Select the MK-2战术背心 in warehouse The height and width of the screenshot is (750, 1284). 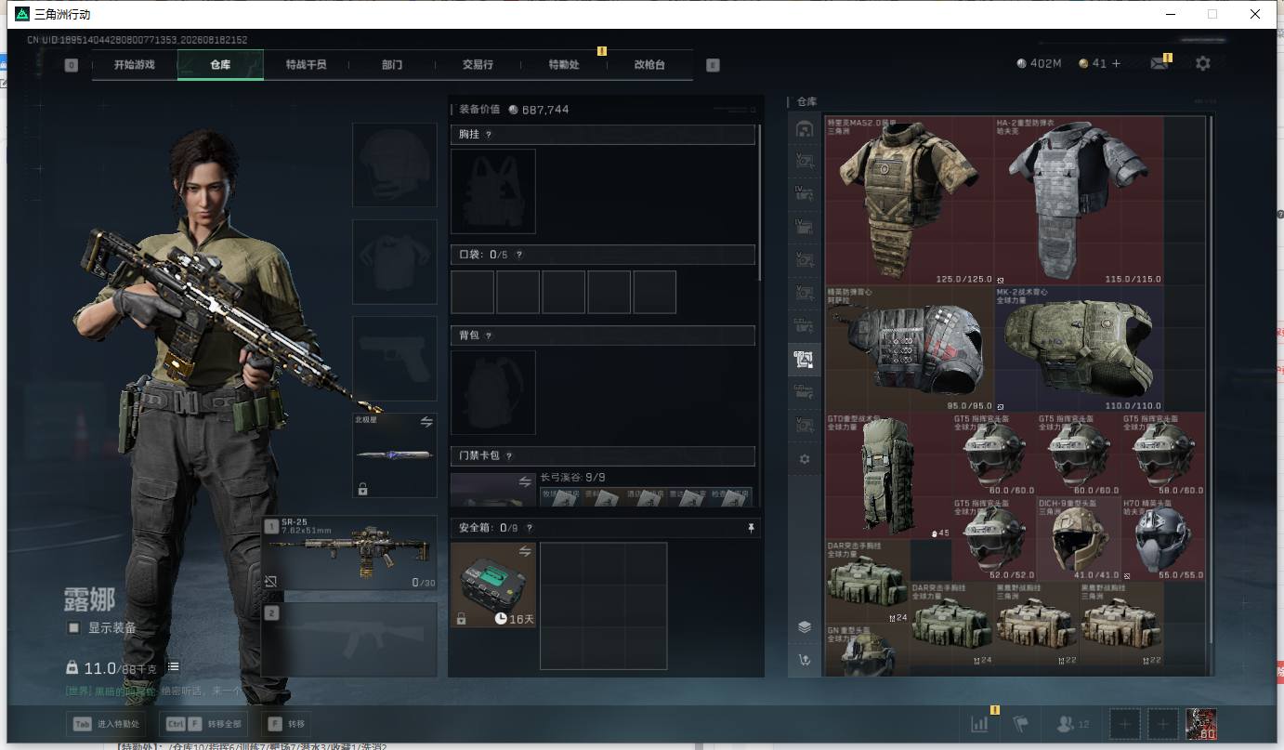click(x=1080, y=349)
